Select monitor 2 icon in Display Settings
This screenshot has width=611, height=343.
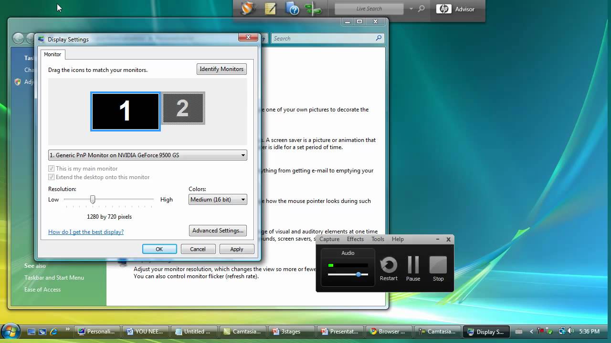point(183,108)
